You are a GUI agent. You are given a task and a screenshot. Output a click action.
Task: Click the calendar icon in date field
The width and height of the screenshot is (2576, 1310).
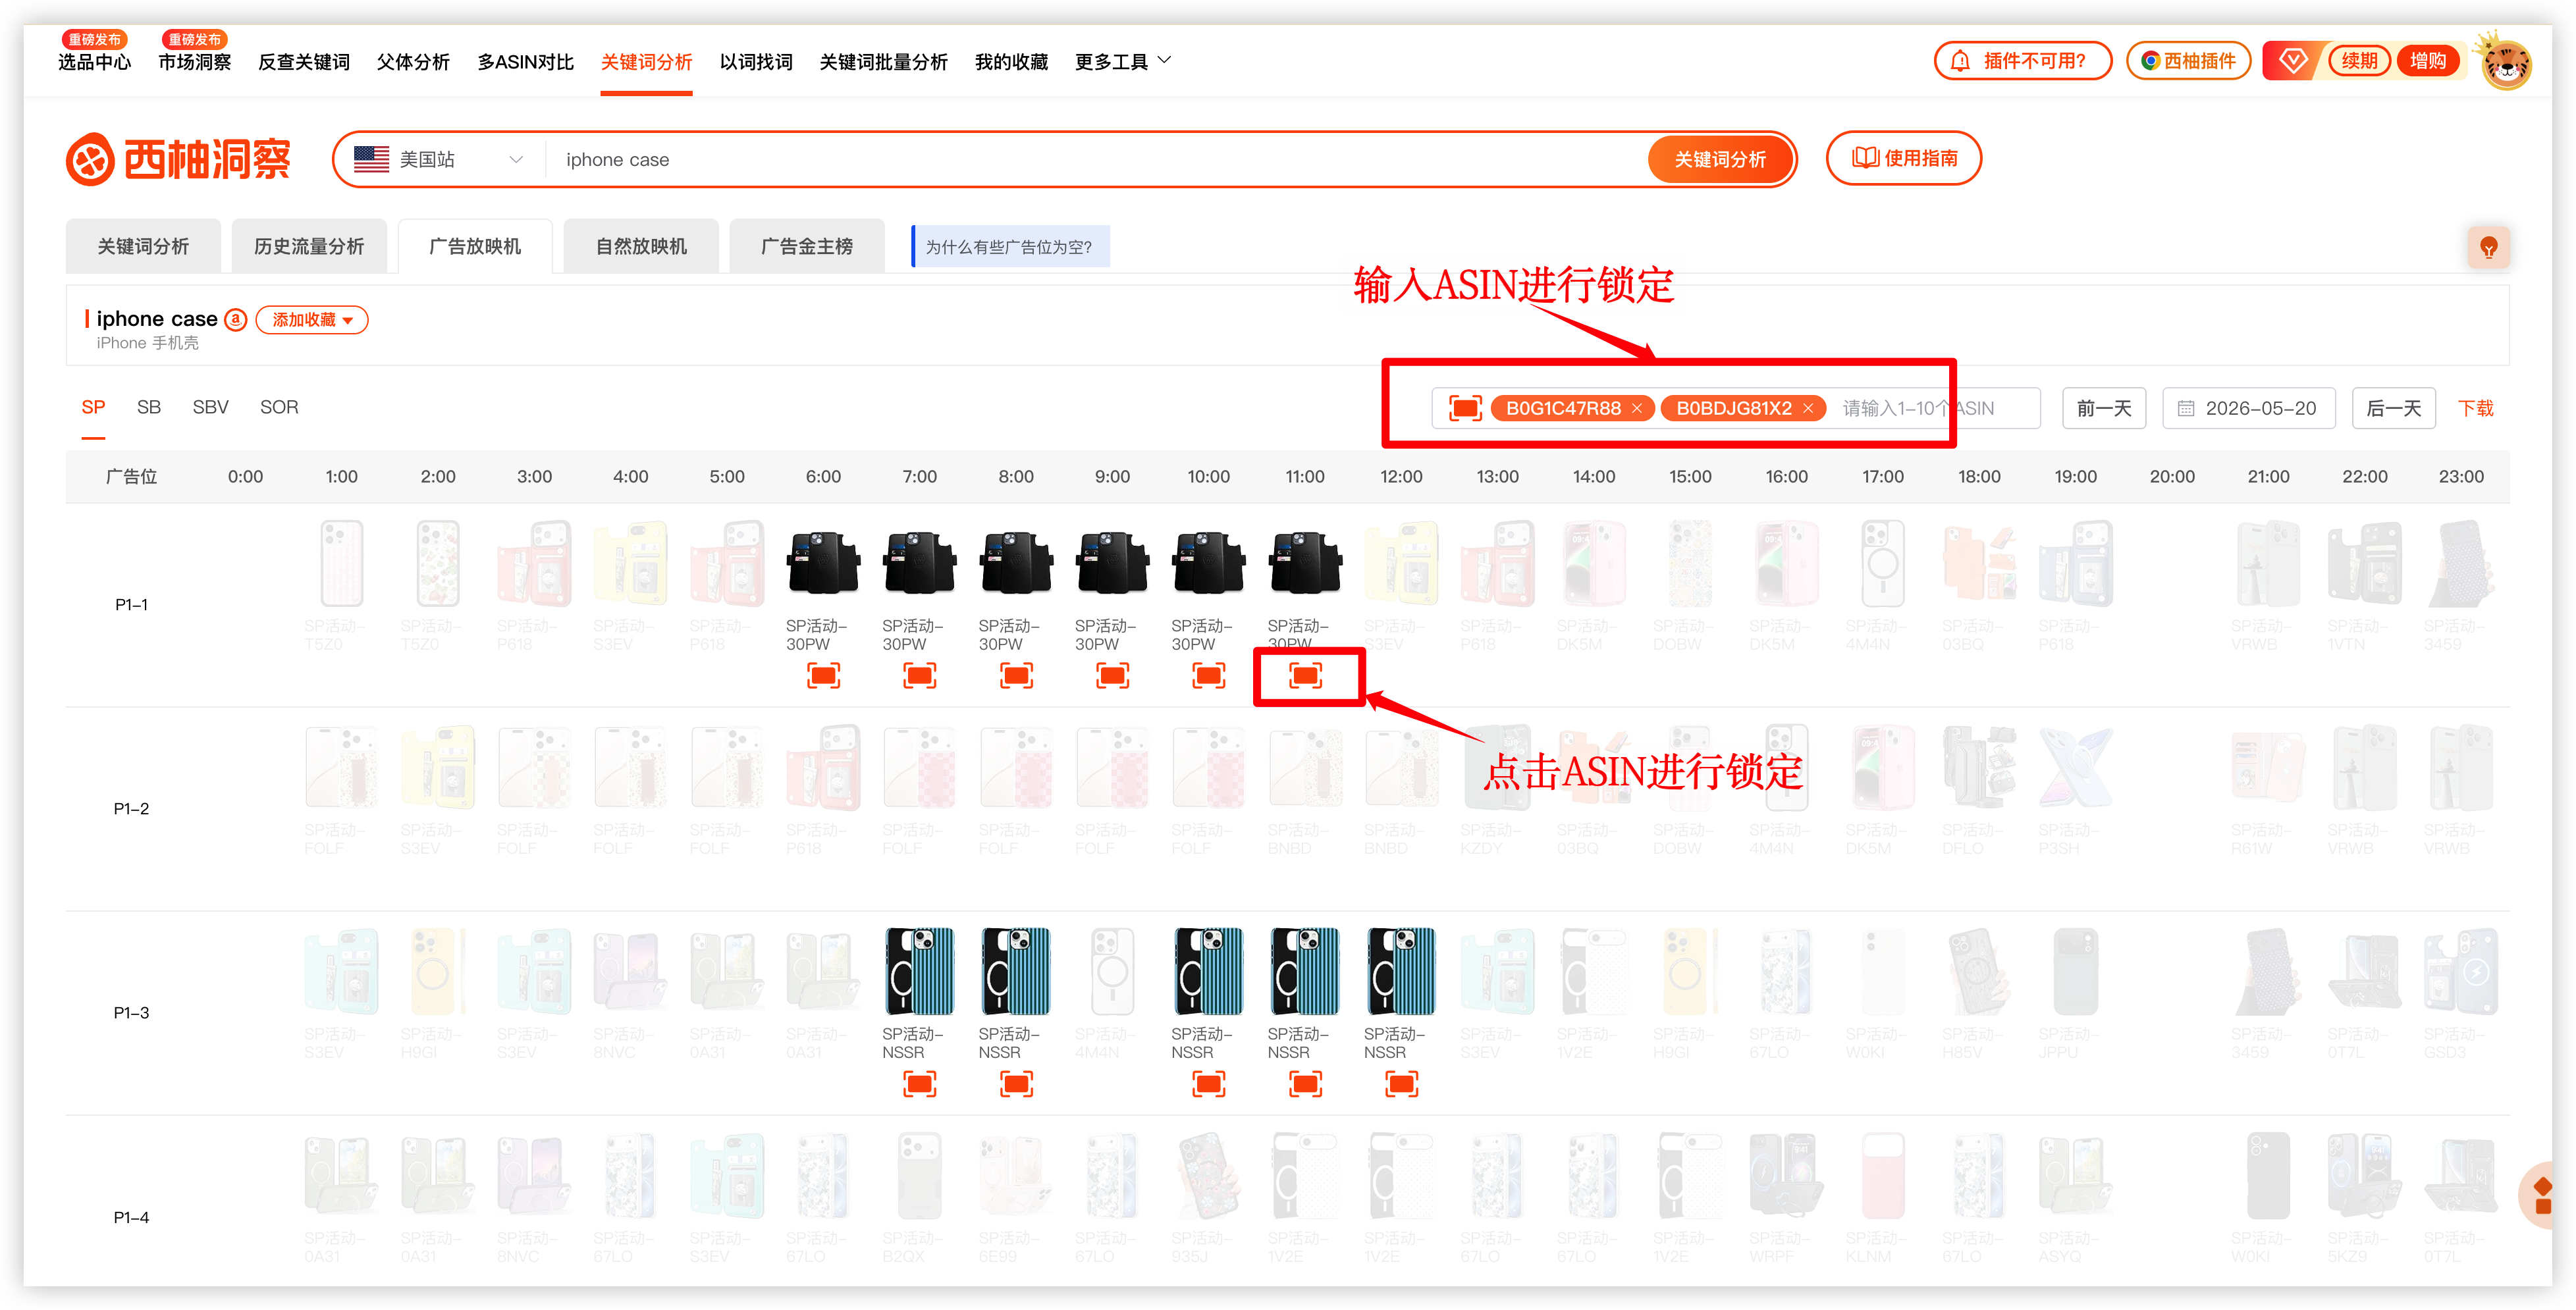coord(2186,408)
